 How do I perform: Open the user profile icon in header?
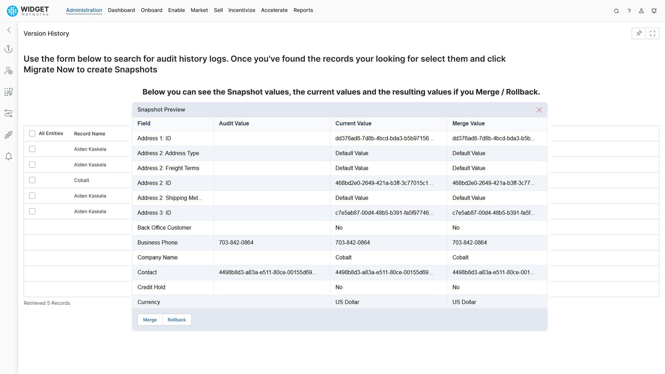(641, 11)
